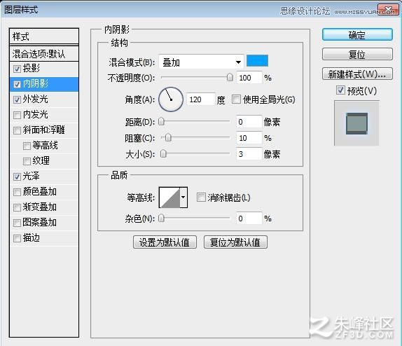The width and height of the screenshot is (402, 346).
Task: Click the 大小 size value field
Action: tap(249, 154)
